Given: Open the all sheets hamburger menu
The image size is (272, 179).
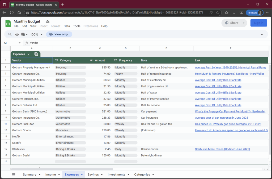Looking at the screenshot, I should pyautogui.click(x=14, y=174).
